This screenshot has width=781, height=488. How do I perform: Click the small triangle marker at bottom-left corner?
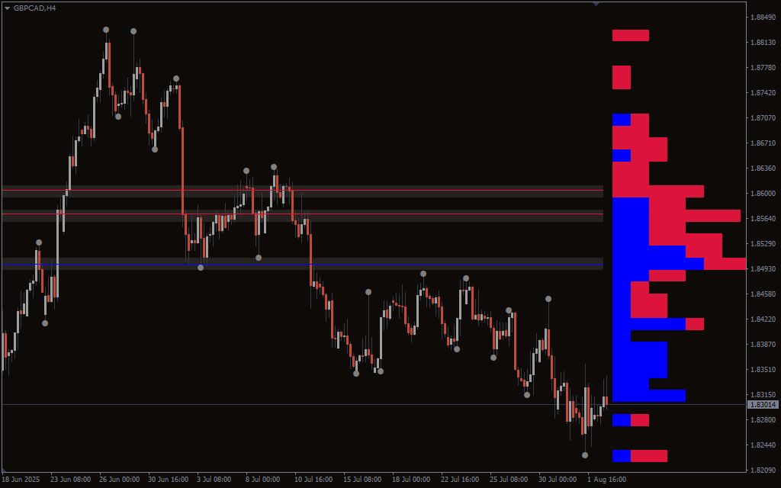pyautogui.click(x=5, y=469)
